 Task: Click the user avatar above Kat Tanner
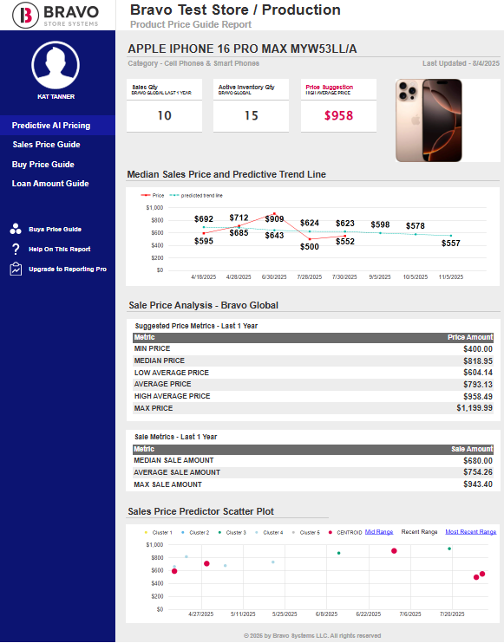pos(56,65)
